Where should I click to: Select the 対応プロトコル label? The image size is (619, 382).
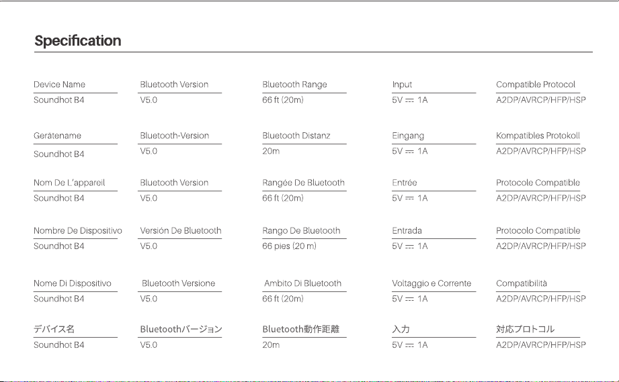pyautogui.click(x=525, y=329)
